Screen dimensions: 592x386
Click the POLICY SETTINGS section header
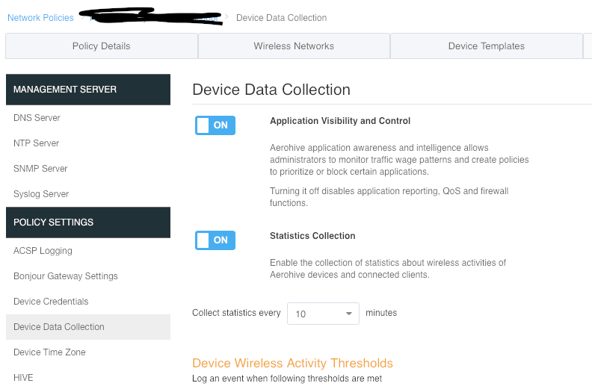88,222
